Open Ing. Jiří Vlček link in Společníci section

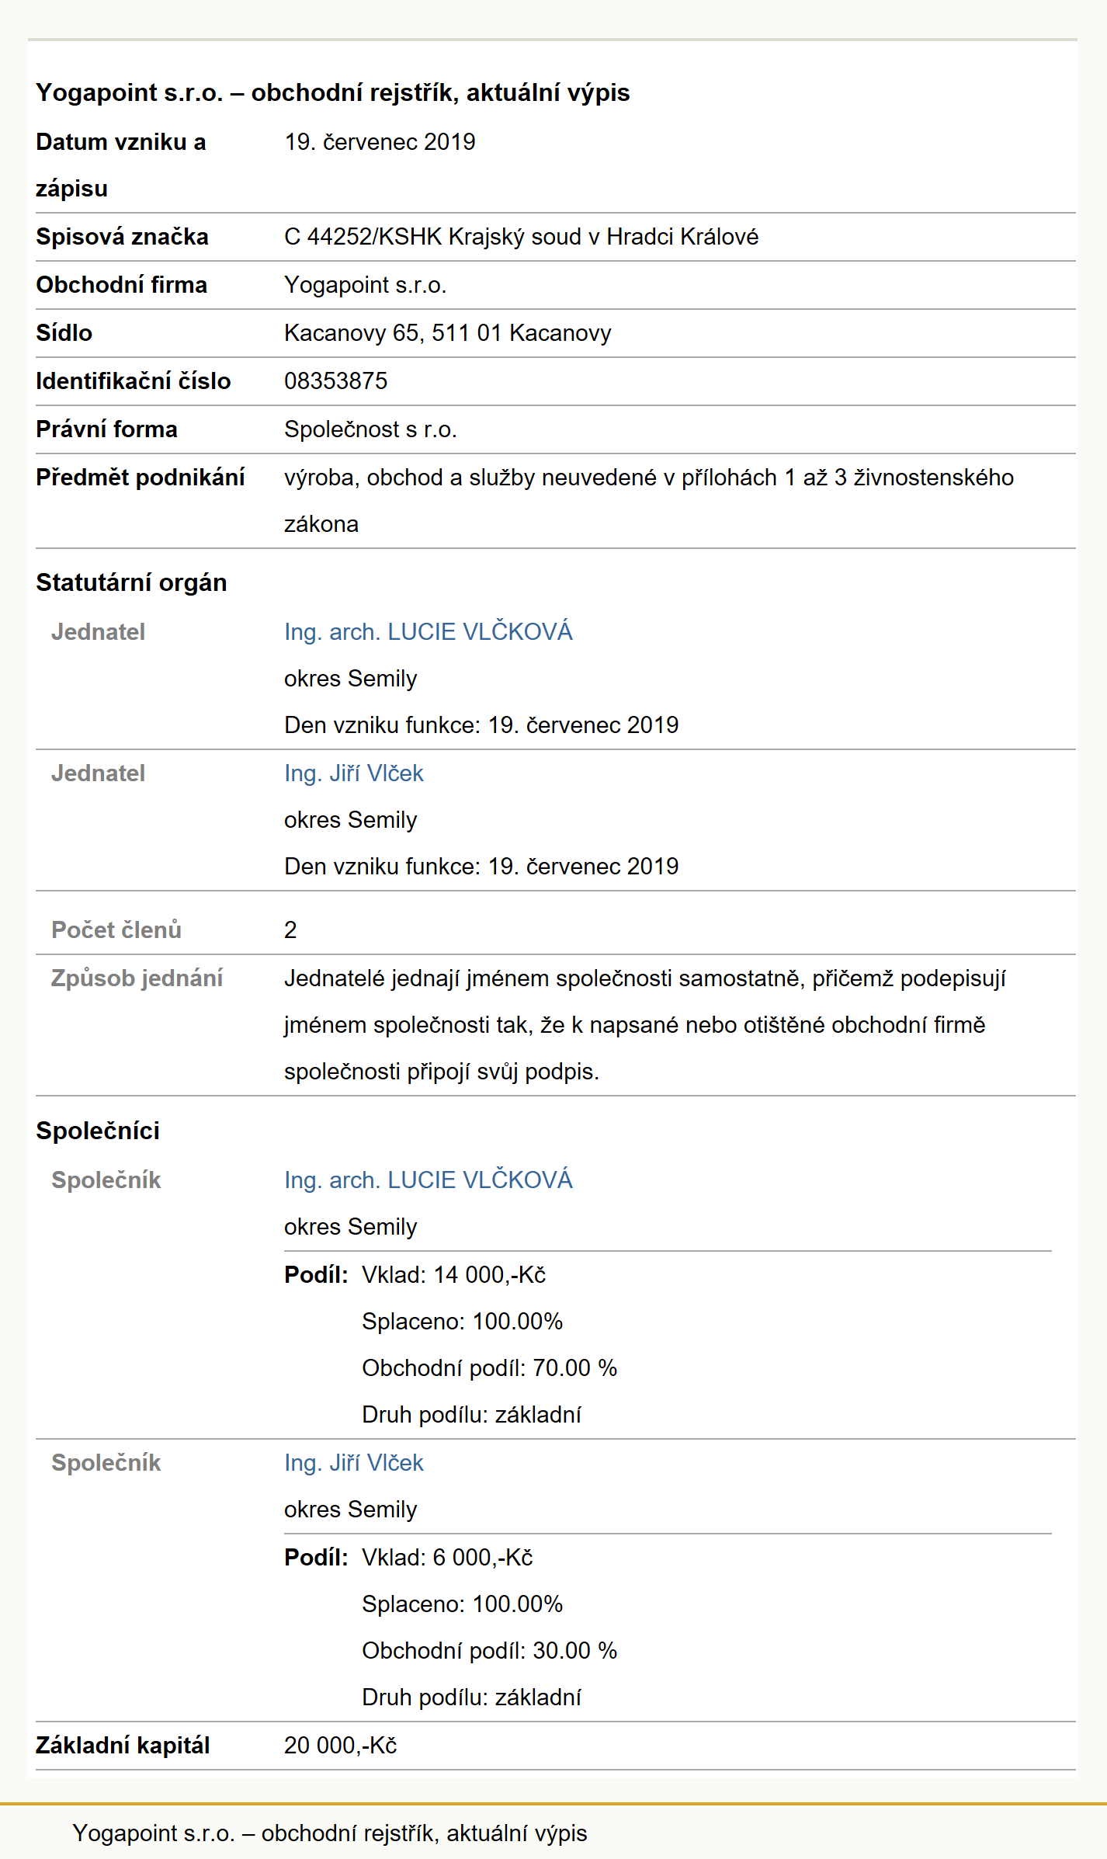click(x=353, y=1463)
